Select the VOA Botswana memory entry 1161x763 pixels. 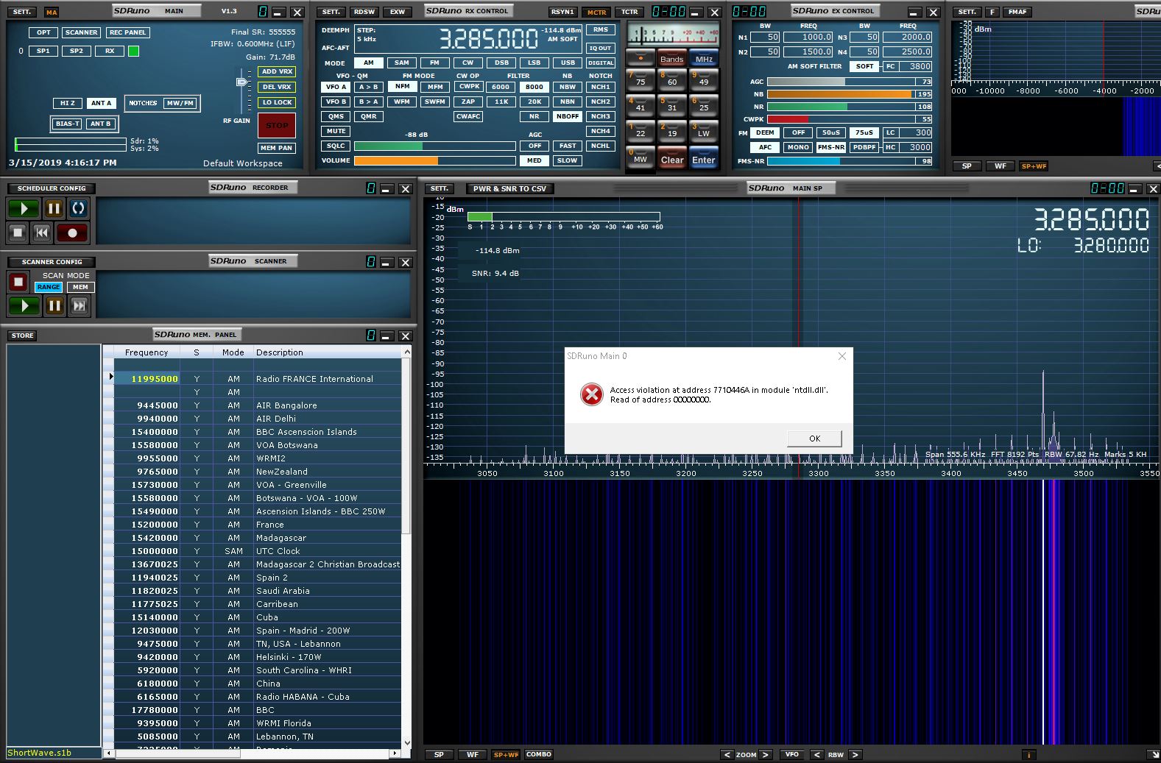click(x=258, y=445)
